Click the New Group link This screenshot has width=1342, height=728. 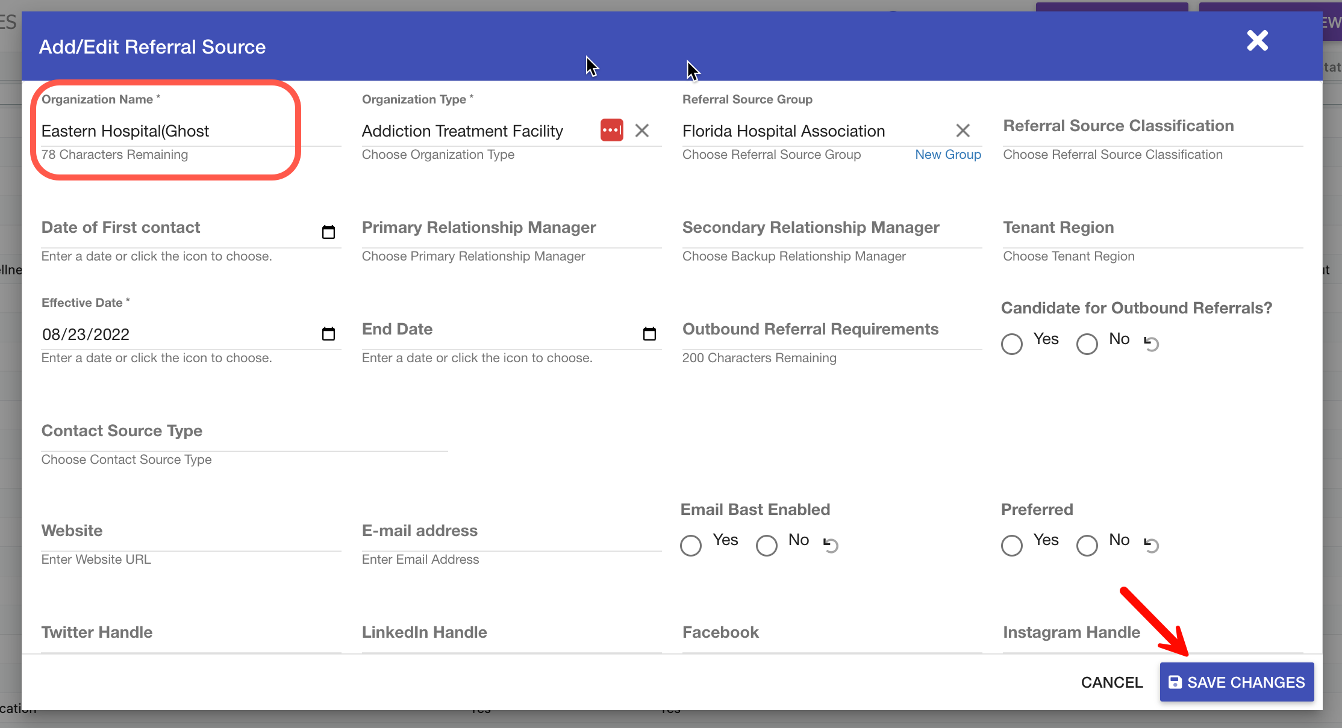(948, 155)
